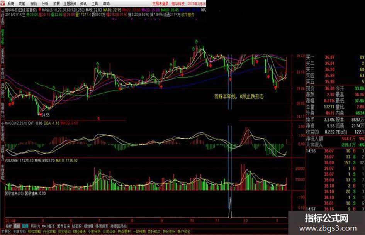Open the 报价 menu
The image size is (365, 235).
click(34, 3)
